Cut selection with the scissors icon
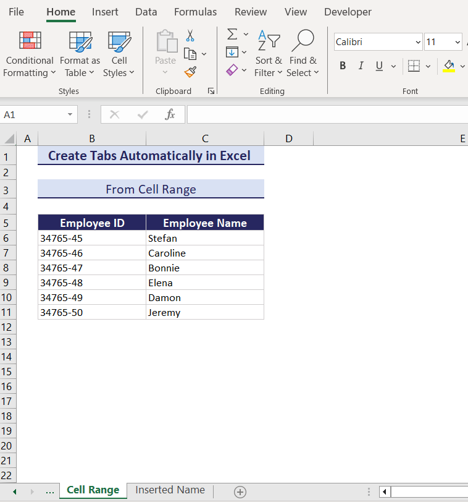The width and height of the screenshot is (468, 502). (190, 36)
